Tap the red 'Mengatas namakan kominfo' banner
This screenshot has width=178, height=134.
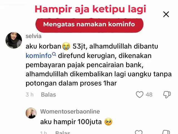pyautogui.click(x=89, y=25)
